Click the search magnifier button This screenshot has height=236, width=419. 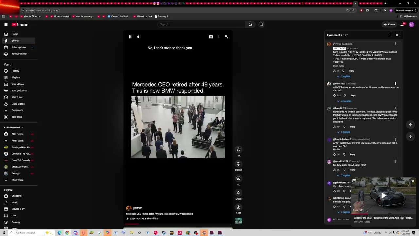pos(250,24)
